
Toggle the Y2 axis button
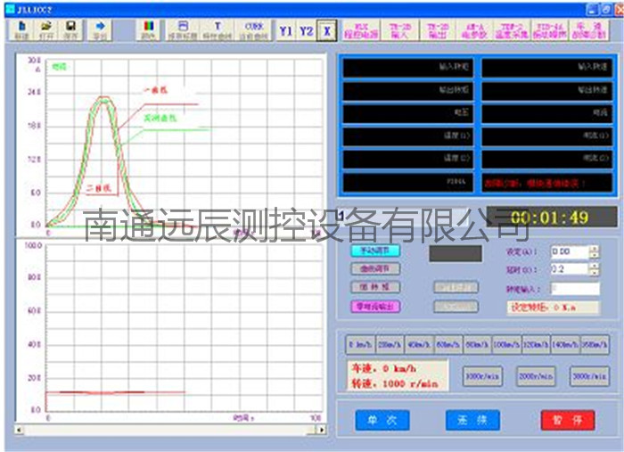pos(307,30)
